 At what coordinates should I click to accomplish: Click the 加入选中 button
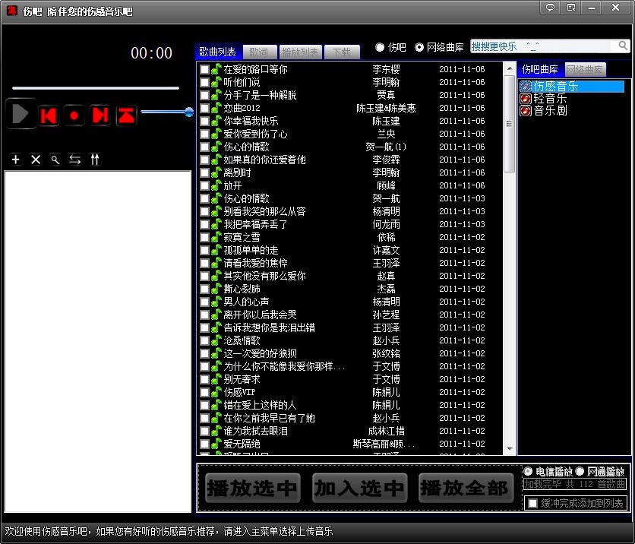(x=359, y=488)
